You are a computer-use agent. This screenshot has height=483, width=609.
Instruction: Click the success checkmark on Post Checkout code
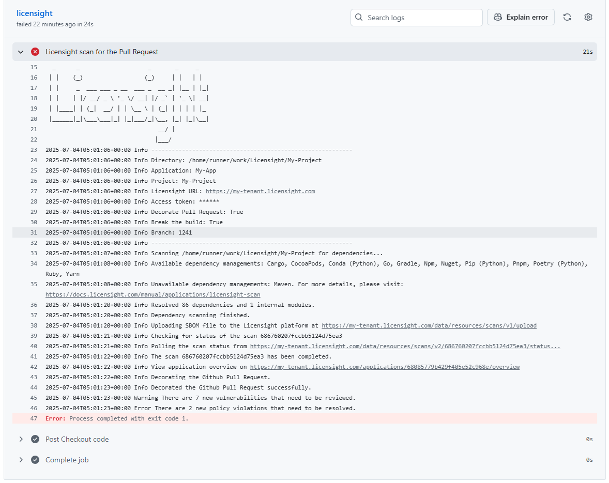(x=35, y=439)
